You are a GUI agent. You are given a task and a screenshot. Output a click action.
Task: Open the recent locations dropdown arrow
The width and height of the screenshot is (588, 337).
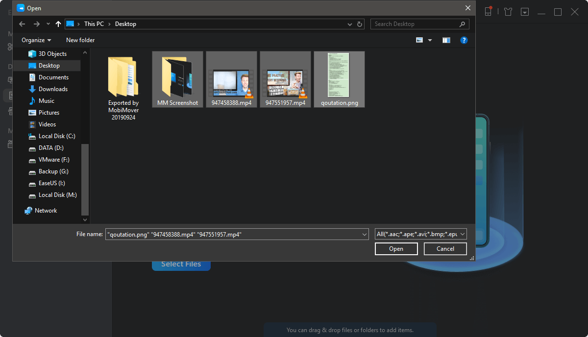click(48, 24)
